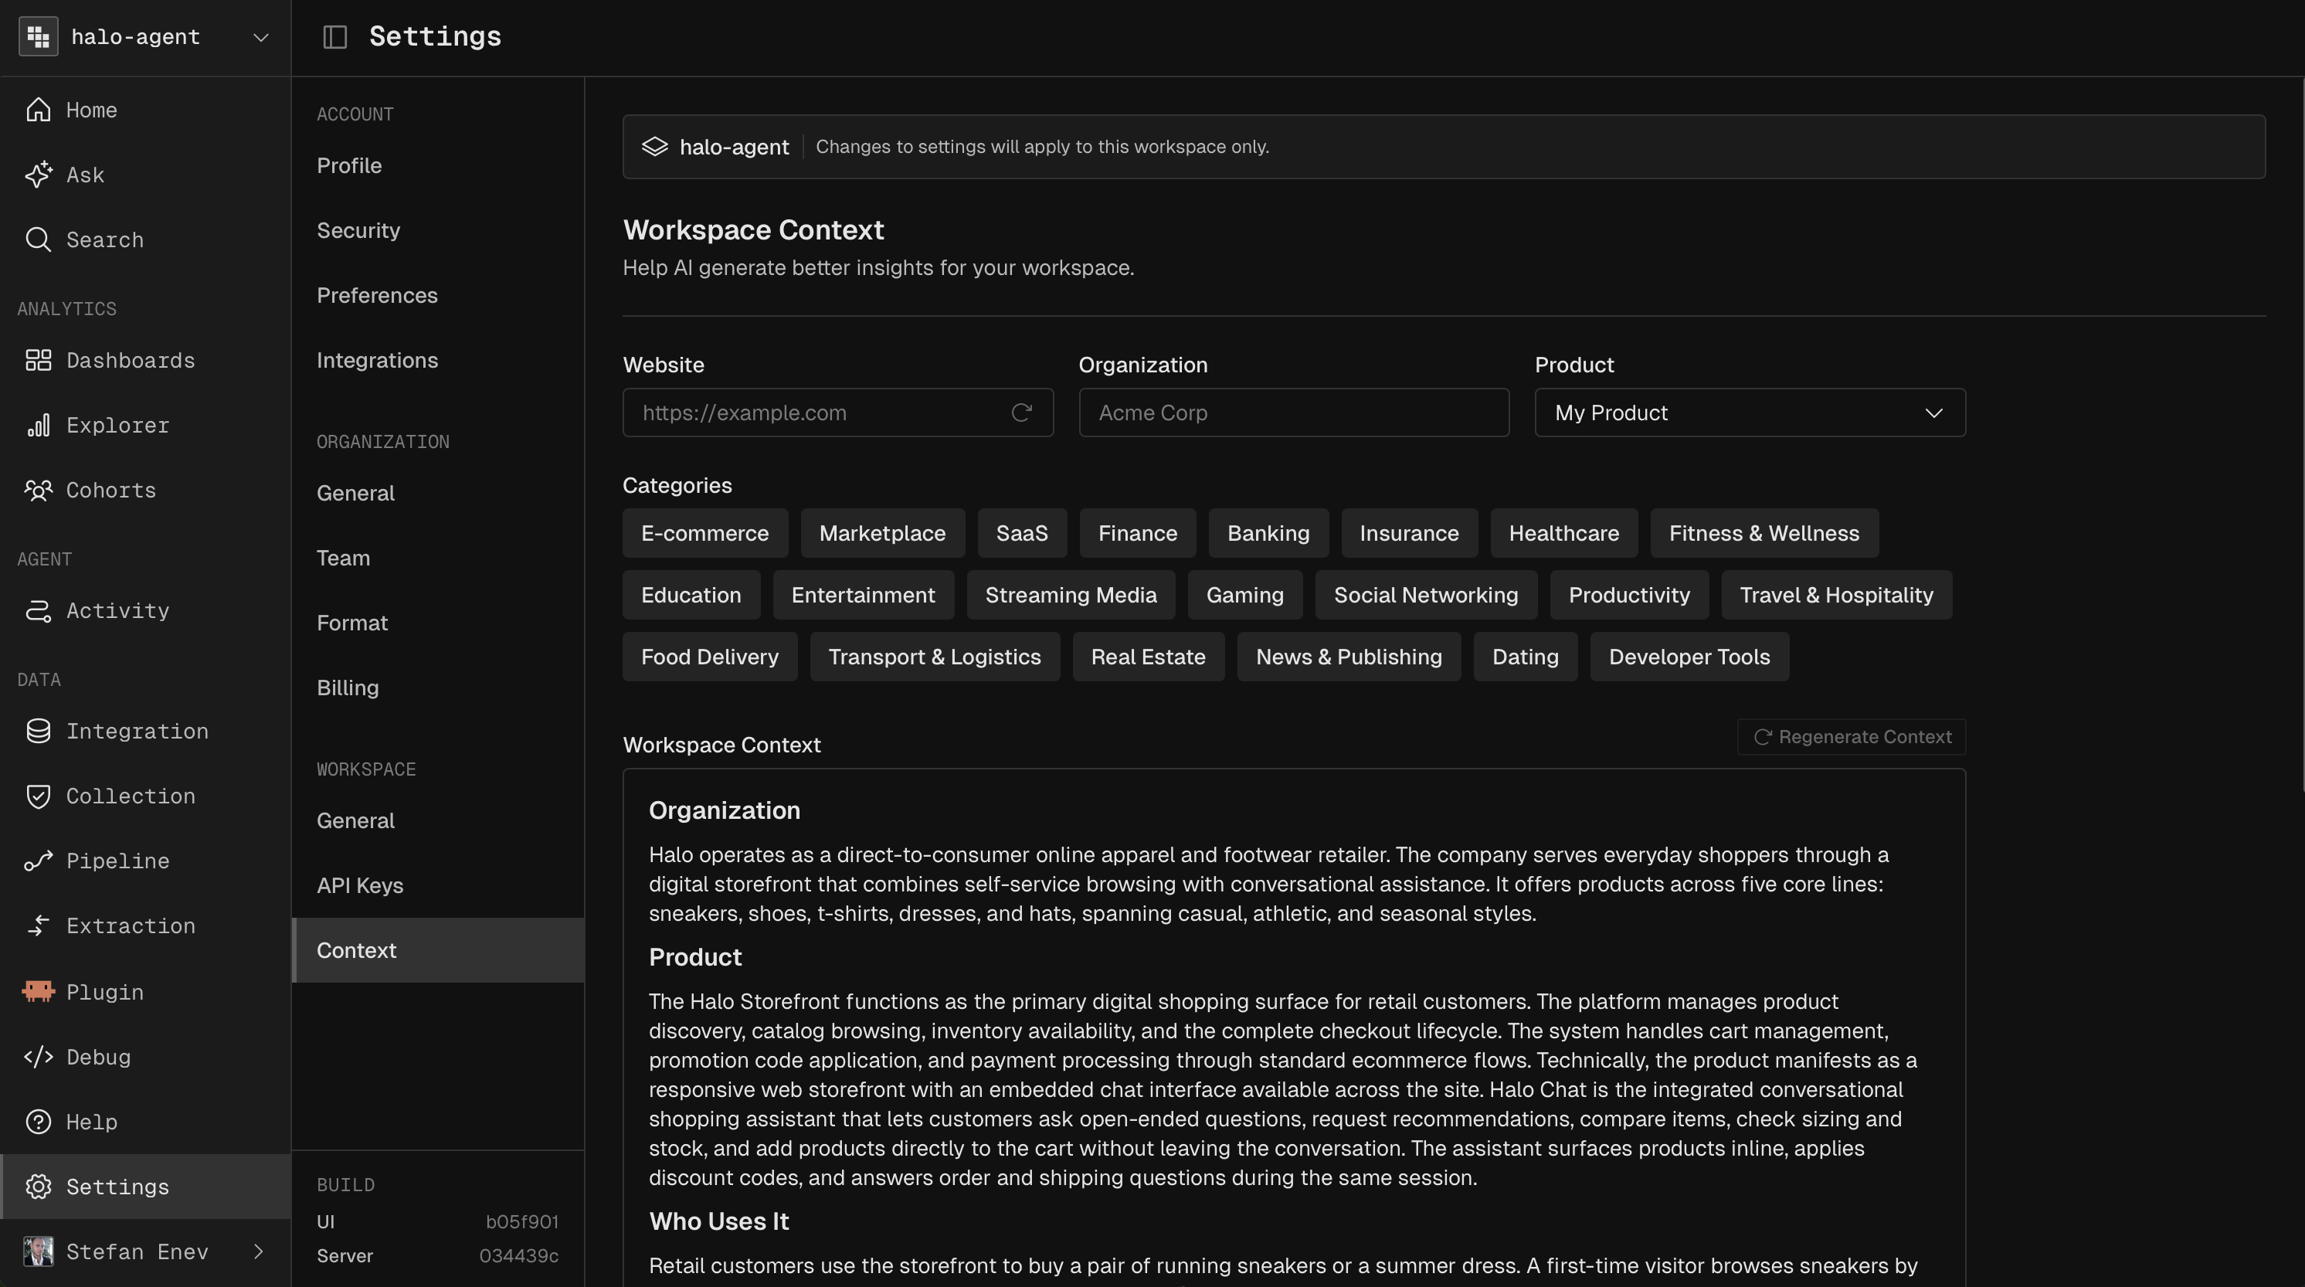Expand the Stefan Enev user menu chevron
The width and height of the screenshot is (2305, 1287).
259,1251
